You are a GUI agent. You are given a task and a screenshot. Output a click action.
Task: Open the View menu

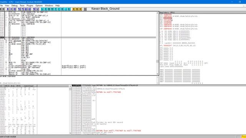(7, 5)
